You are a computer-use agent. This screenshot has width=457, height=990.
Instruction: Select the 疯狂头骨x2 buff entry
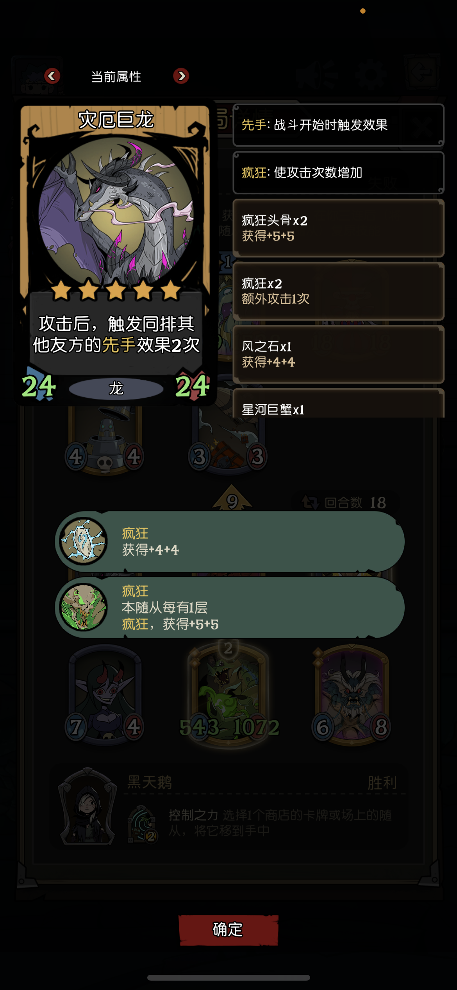(x=338, y=228)
